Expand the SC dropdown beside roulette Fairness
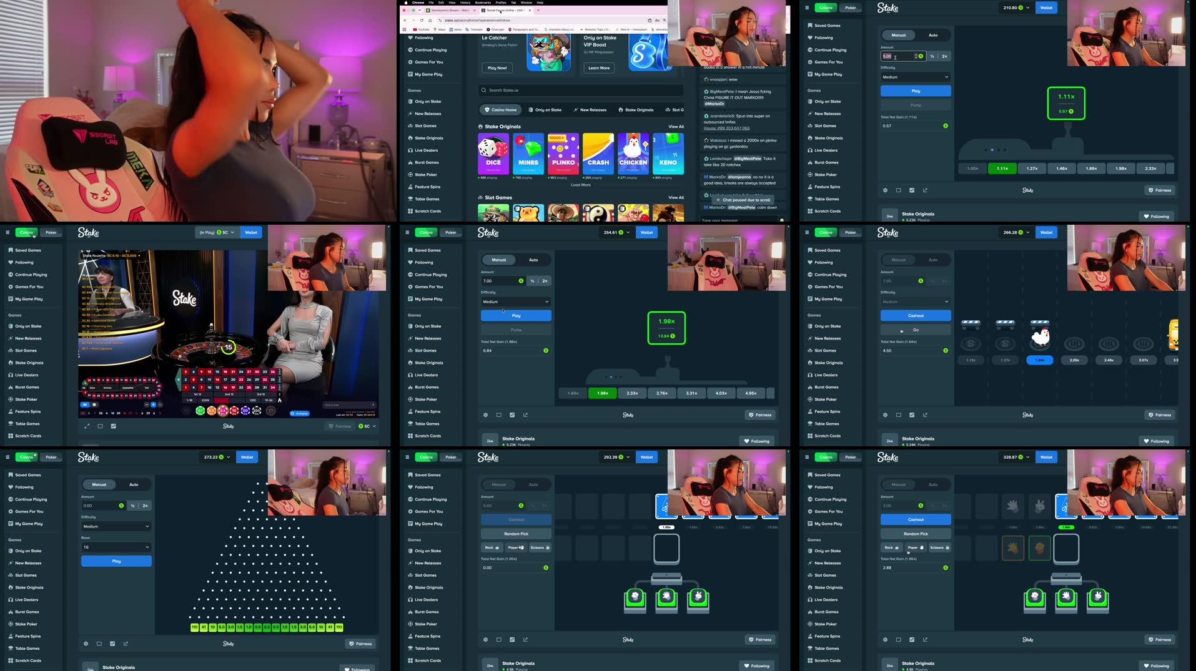1196x671 pixels. [x=367, y=426]
